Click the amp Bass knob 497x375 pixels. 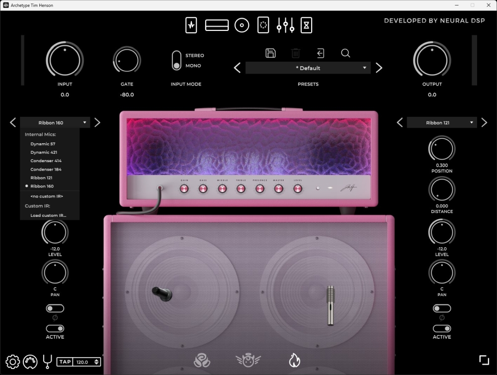(x=203, y=189)
